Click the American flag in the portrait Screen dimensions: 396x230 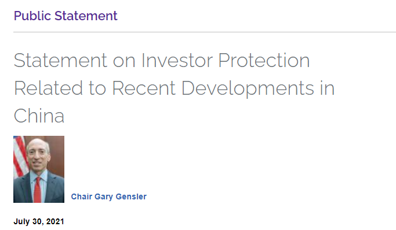click(21, 157)
